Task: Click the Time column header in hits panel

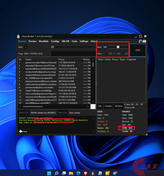Action: pos(101,59)
